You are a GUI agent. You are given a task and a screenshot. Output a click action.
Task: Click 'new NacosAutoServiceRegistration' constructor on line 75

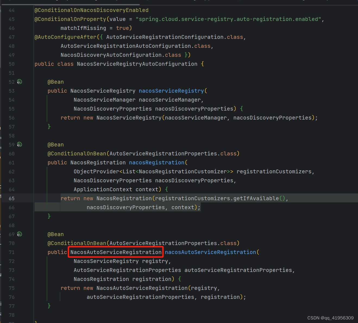point(136,288)
